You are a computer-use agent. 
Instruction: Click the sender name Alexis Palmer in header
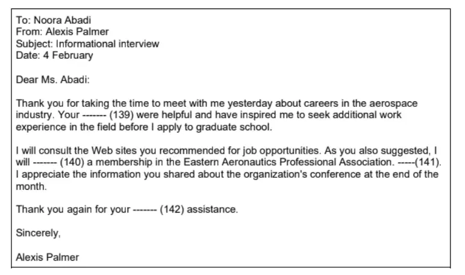tap(77, 32)
